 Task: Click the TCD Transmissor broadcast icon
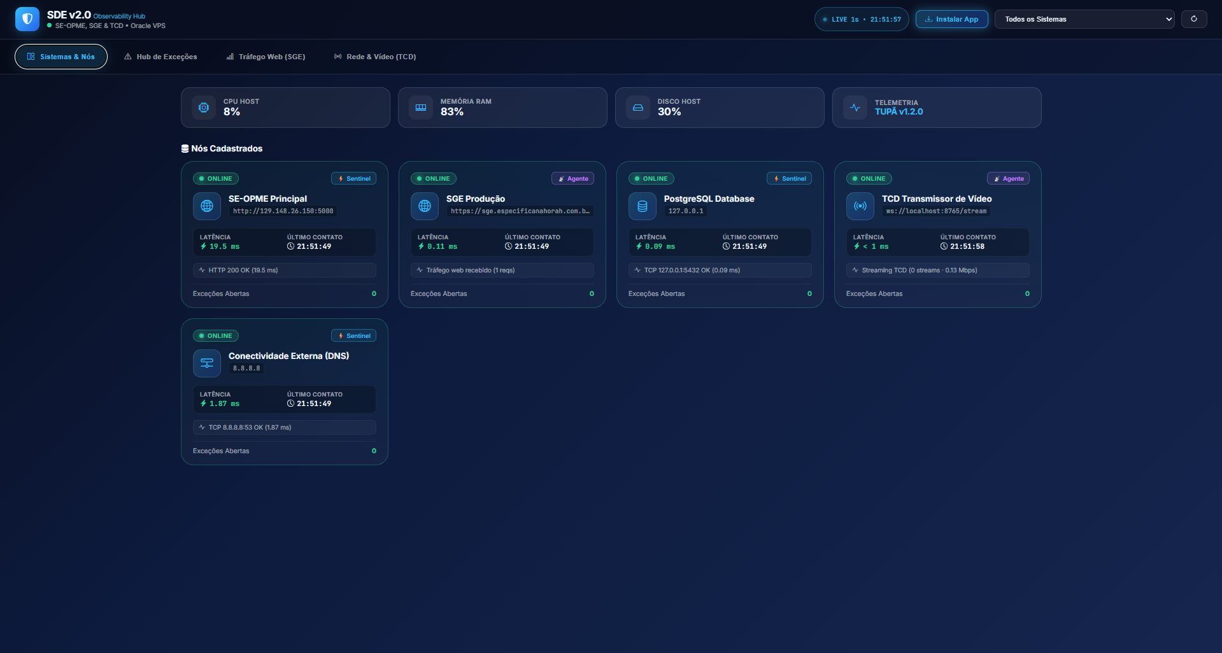[x=860, y=206]
